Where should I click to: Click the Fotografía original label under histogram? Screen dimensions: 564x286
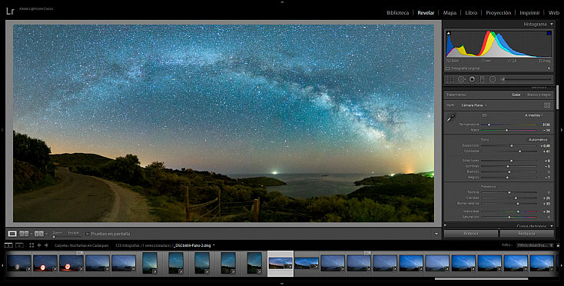[x=465, y=68]
